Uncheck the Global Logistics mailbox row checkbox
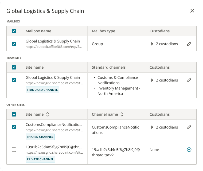The width and height of the screenshot is (203, 171). pos(14,44)
